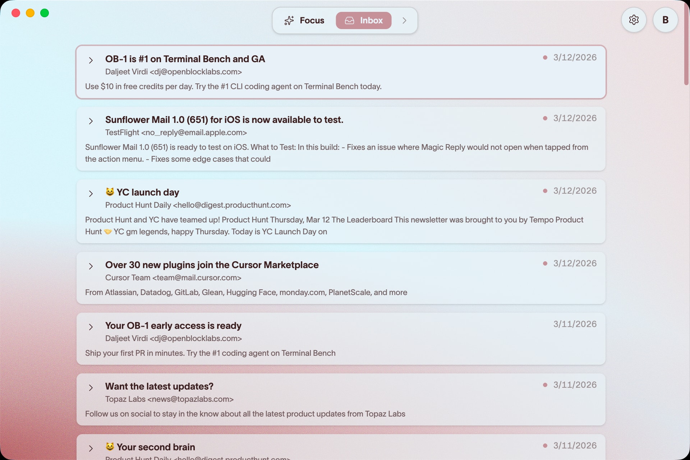
Task: Switch to the Focus tab
Action: (x=305, y=20)
